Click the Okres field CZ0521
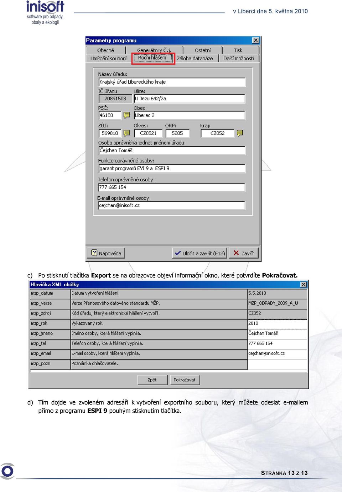Screen dimensions: 342x492 [148, 133]
